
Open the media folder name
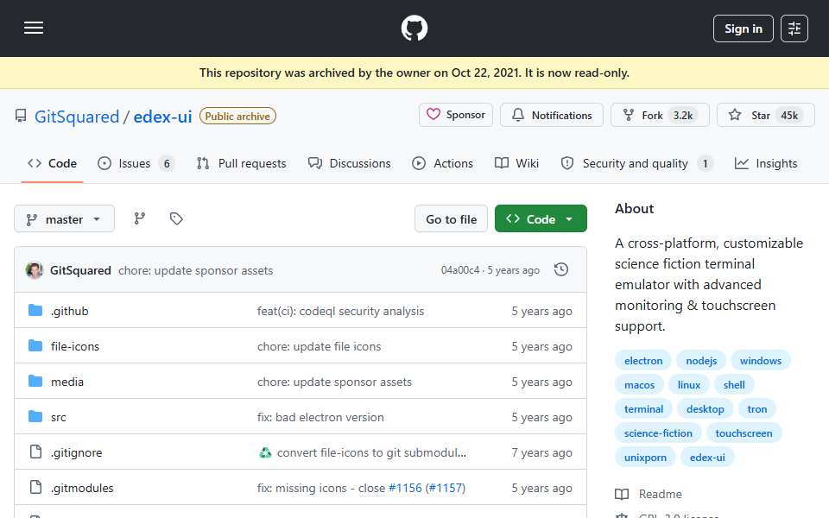click(67, 382)
